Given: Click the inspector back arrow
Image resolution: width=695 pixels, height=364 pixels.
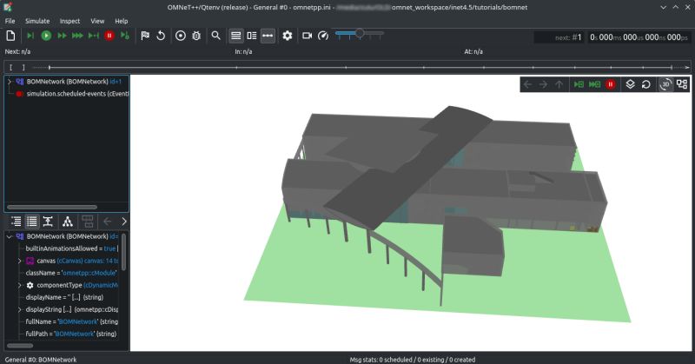Looking at the screenshot, I should point(107,222).
